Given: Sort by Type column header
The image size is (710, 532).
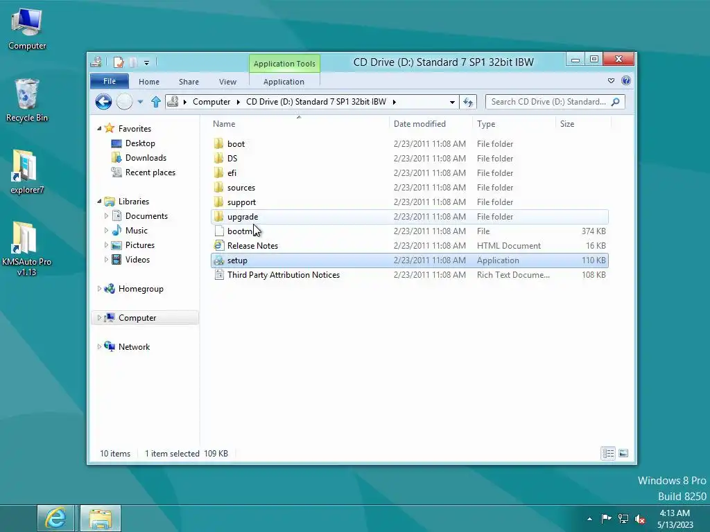Looking at the screenshot, I should pyautogui.click(x=514, y=123).
